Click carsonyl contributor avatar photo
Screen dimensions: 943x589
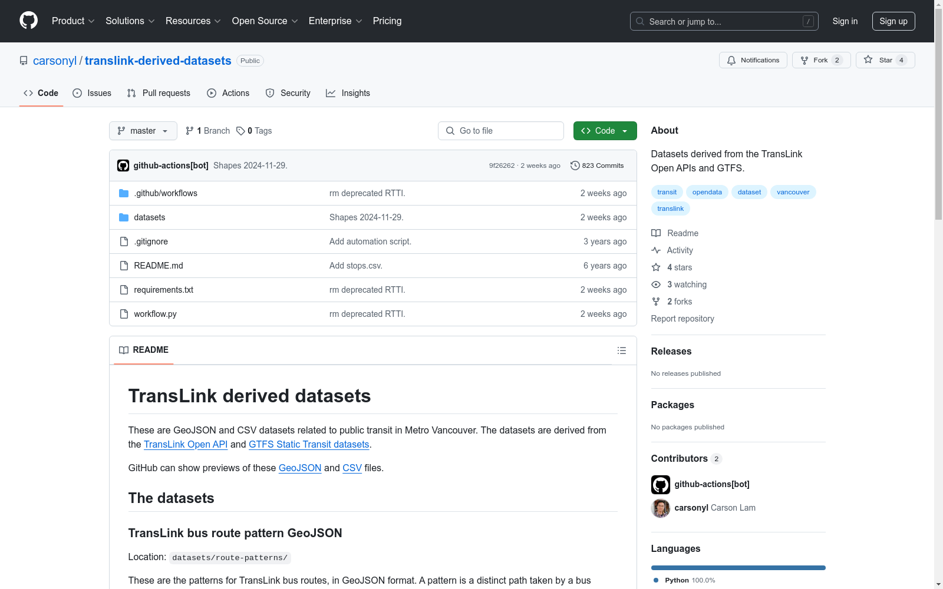661,508
